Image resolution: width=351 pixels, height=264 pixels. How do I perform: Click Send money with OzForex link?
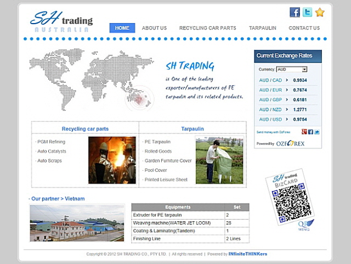tap(273, 132)
